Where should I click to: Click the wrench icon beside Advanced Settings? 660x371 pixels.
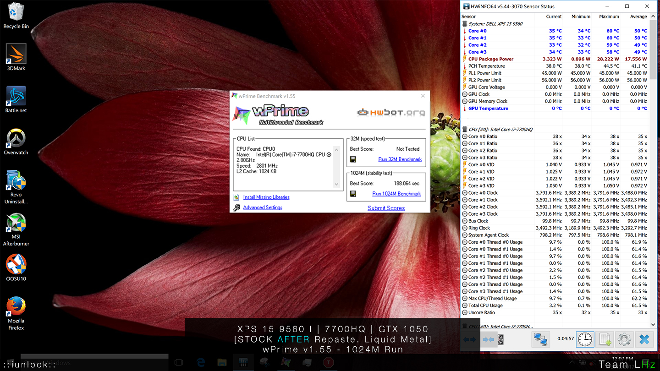(236, 207)
